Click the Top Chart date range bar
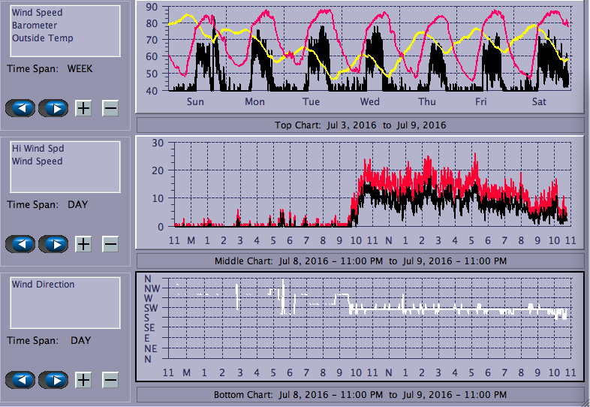This screenshot has height=407, width=590. pos(360,125)
